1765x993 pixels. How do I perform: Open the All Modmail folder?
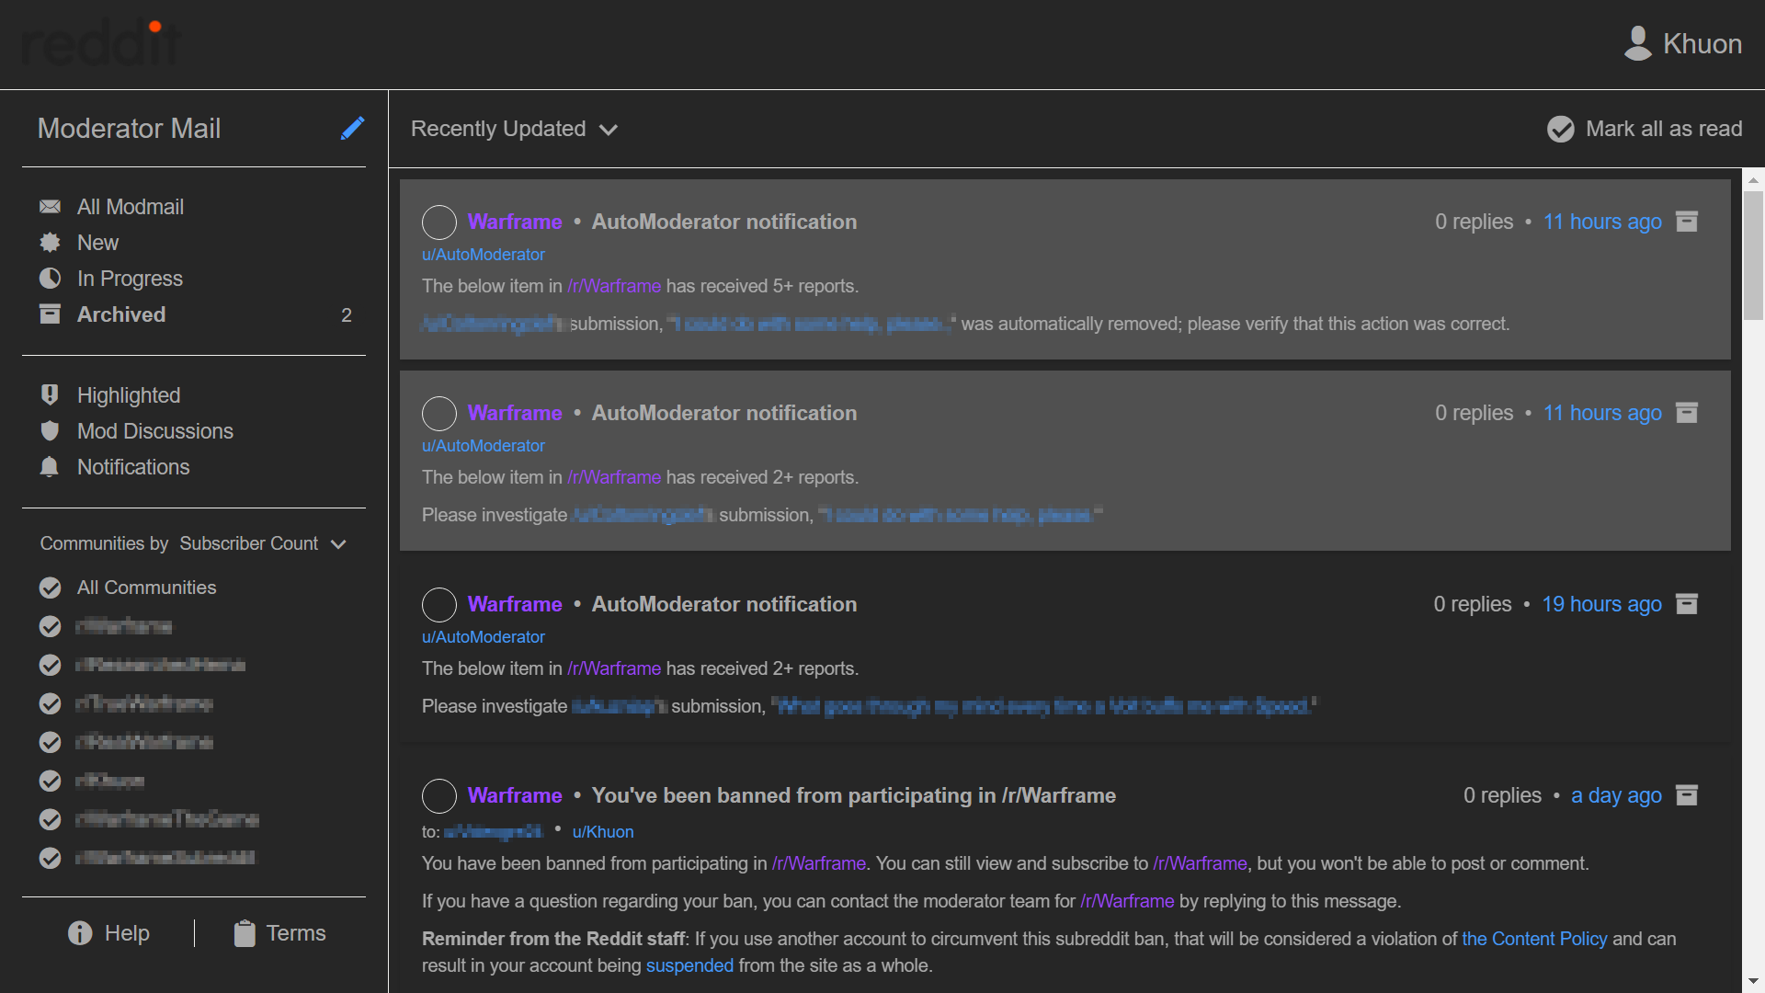coord(130,207)
